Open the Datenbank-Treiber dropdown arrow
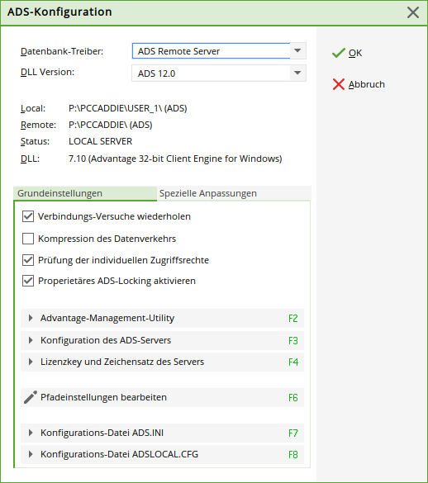Image resolution: width=428 pixels, height=483 pixels. coord(297,51)
